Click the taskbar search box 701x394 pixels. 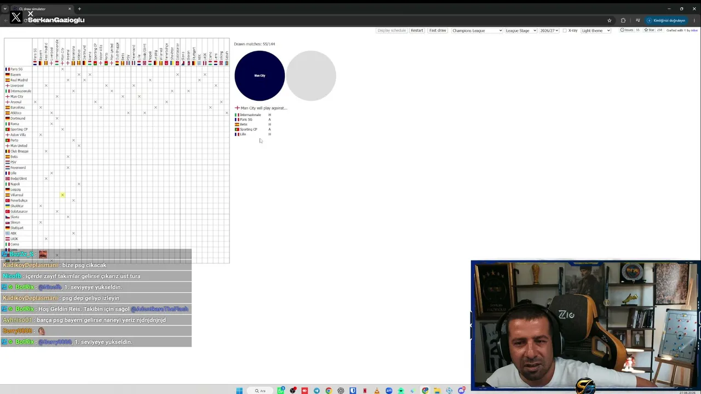pyautogui.click(x=260, y=391)
